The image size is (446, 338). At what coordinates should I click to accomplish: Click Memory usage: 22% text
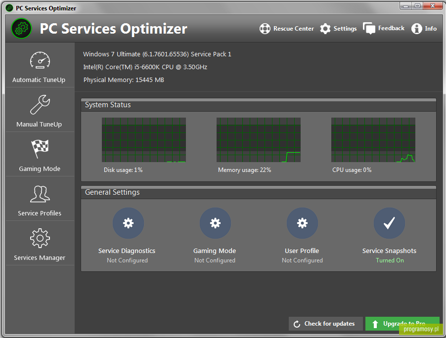coord(245,170)
